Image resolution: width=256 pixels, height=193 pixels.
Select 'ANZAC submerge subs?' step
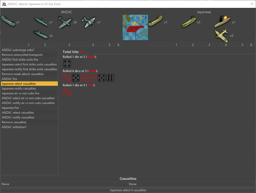pos(29,50)
